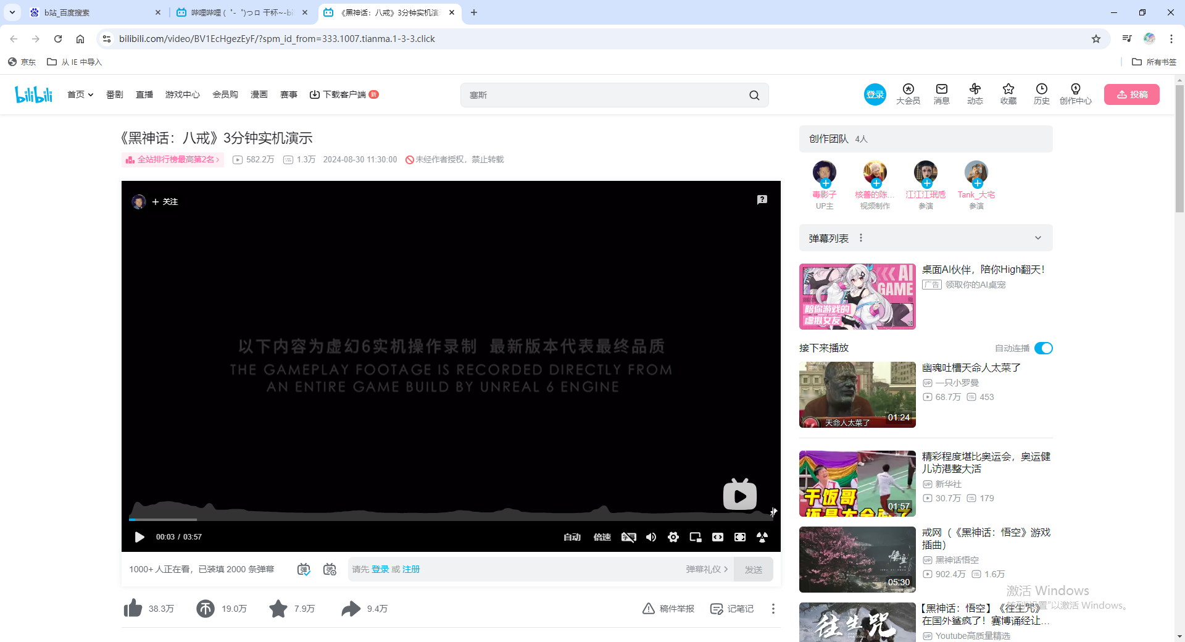Mute the video volume icon

click(x=651, y=537)
